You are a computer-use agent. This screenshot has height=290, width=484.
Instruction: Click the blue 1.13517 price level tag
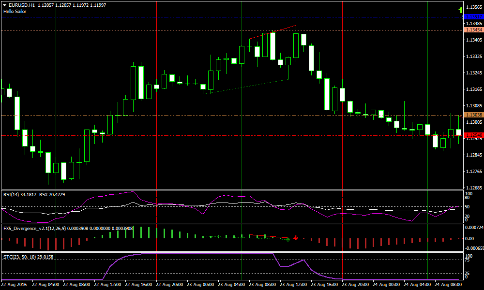pos(473,17)
